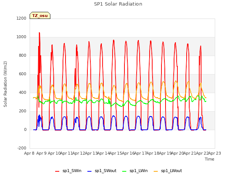Click the Apr 9 x-axis tick label
The height and width of the screenshot is (178, 237).
pyautogui.click(x=41, y=153)
